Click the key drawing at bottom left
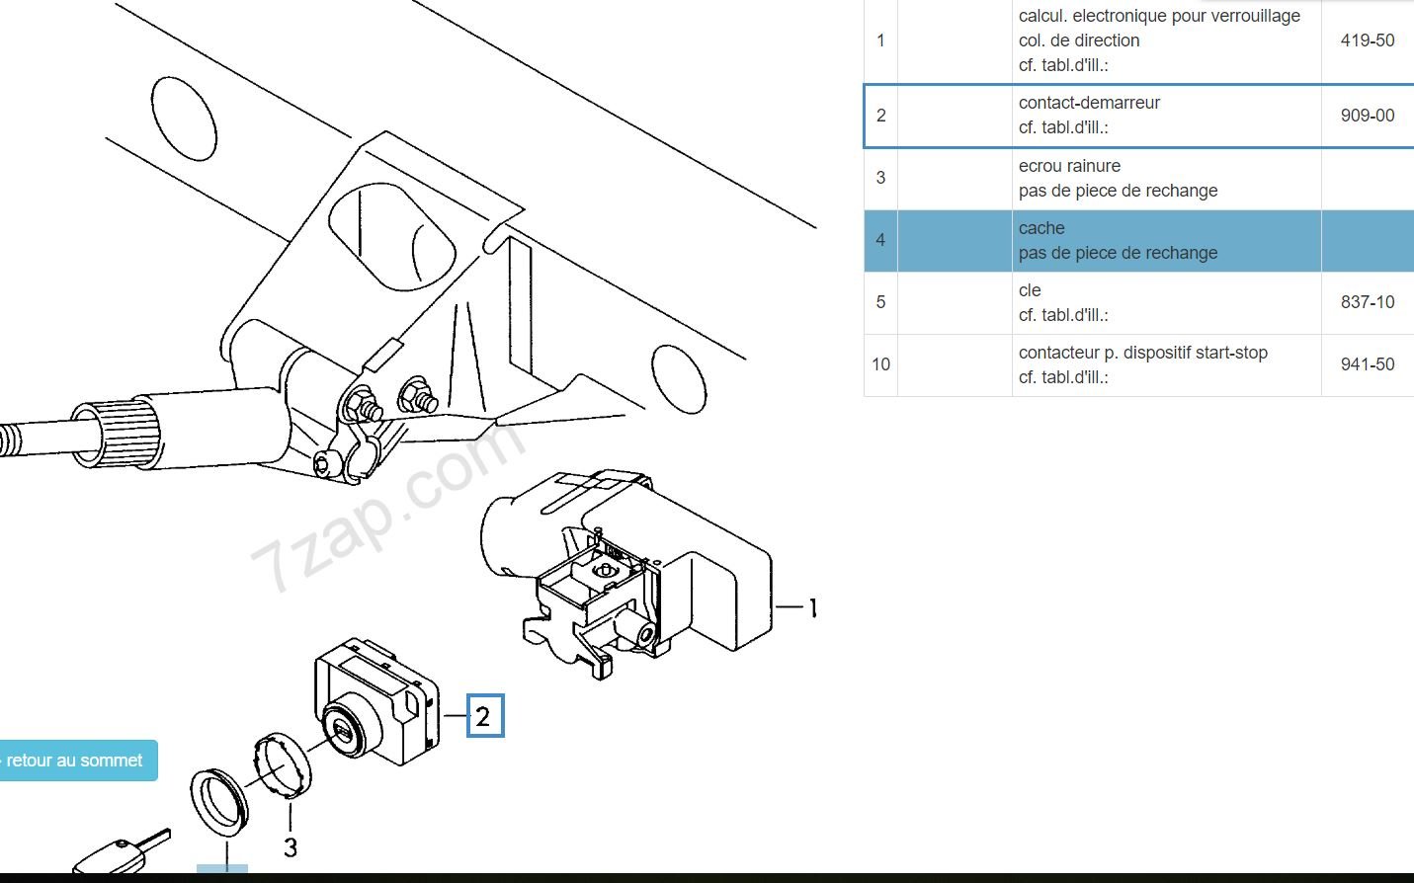This screenshot has width=1414, height=883. pyautogui.click(x=119, y=854)
